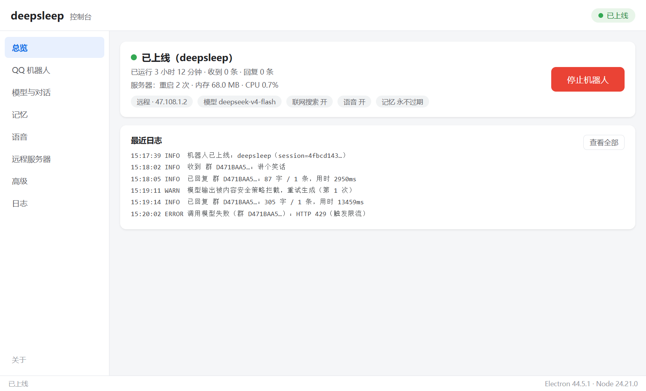Click the 记忆 永不过期 chip
Screen dimensions: 646x391
tap(403, 102)
